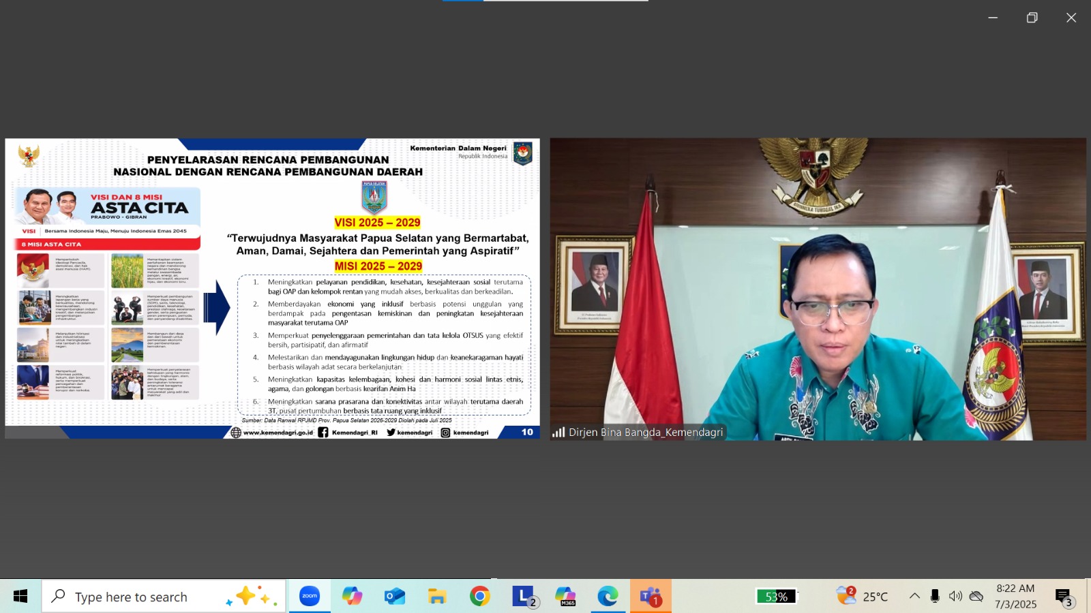Click the Dirjen Bina Bangda_Kemendagri name label
The height and width of the screenshot is (613, 1091).
[646, 433]
